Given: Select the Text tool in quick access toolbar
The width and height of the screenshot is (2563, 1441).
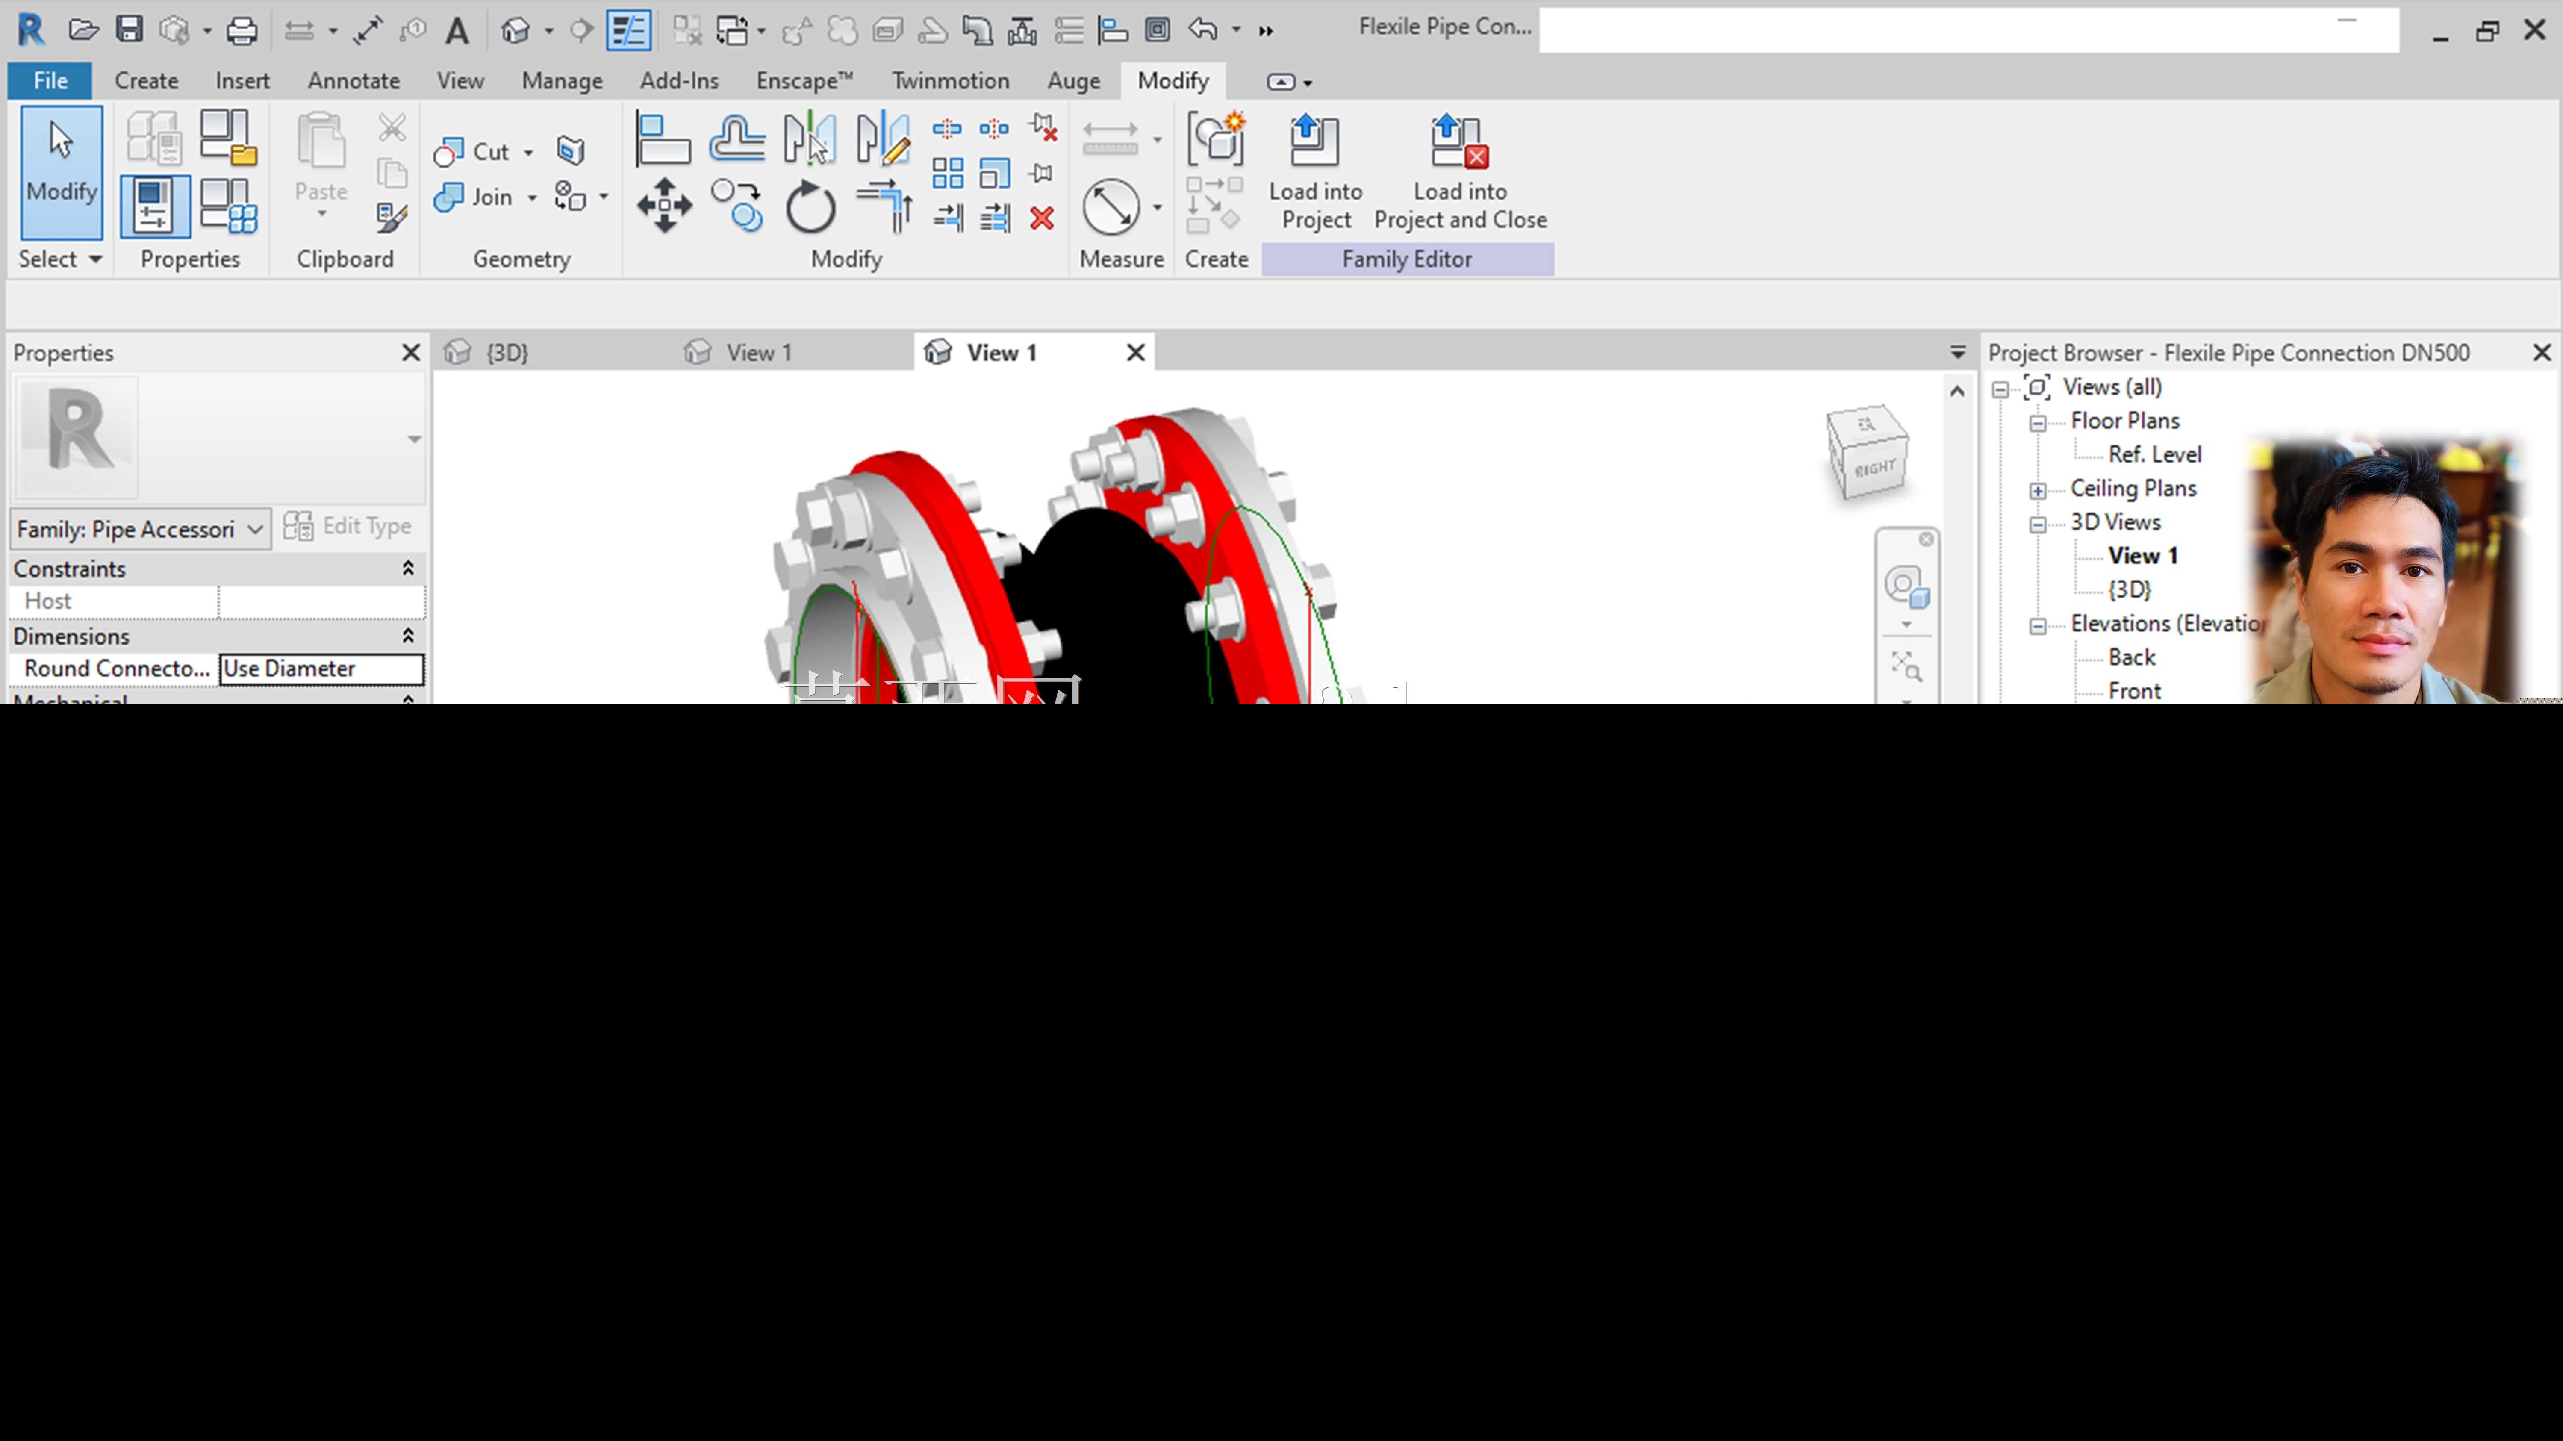Looking at the screenshot, I should (x=457, y=31).
